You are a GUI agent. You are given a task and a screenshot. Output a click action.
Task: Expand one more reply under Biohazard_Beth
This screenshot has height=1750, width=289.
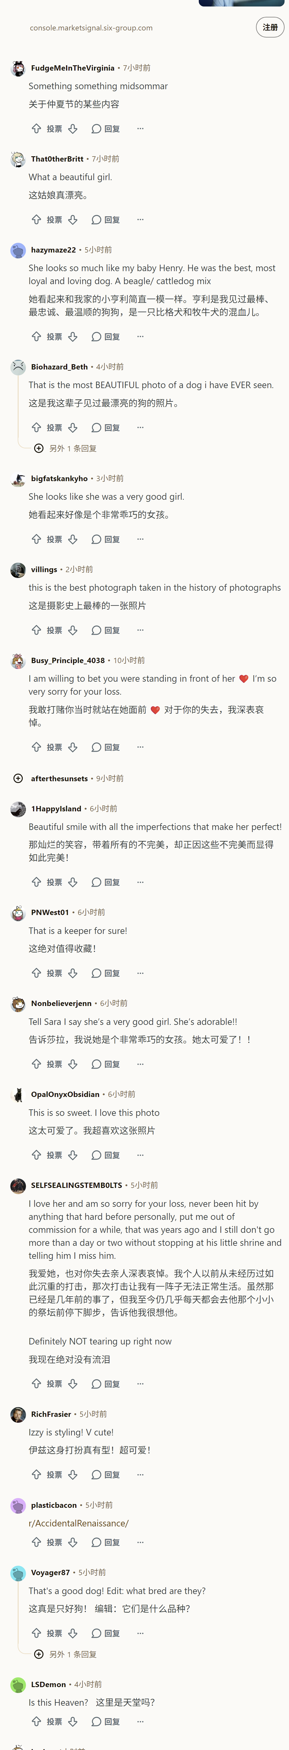click(x=66, y=448)
